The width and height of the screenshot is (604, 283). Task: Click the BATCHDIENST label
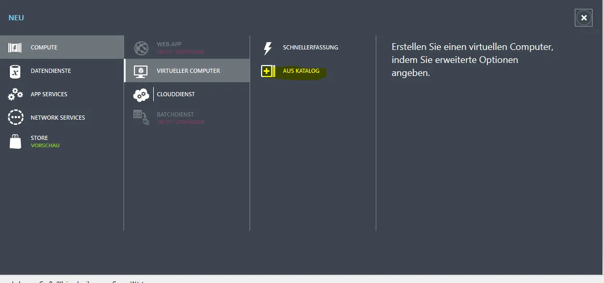pos(175,114)
